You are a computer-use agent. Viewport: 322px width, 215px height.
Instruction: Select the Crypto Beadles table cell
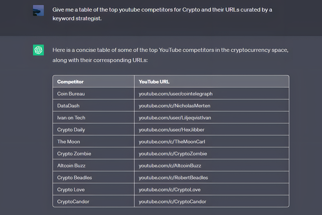pyautogui.click(x=74, y=177)
